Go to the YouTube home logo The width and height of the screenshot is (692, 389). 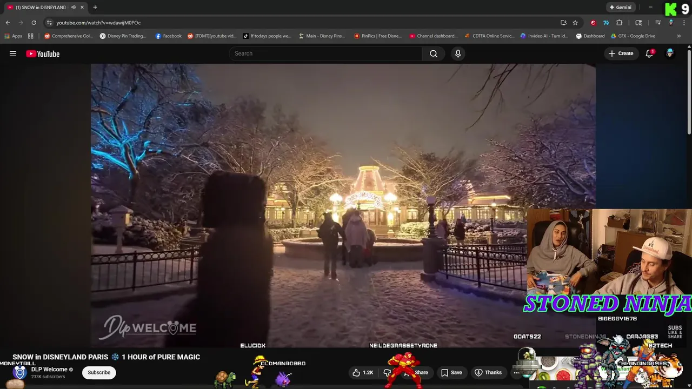coord(43,53)
